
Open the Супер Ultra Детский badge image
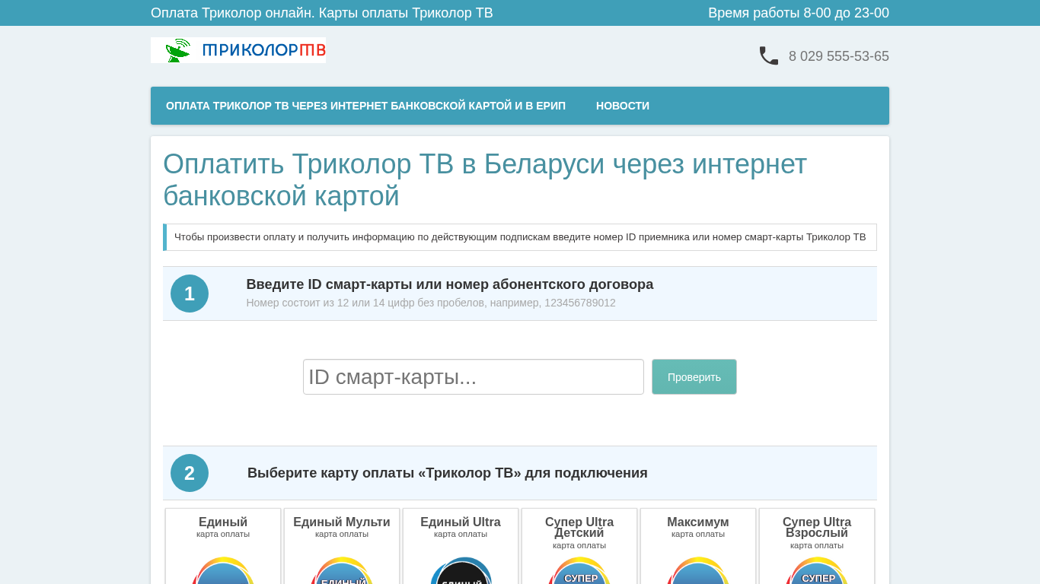point(579,570)
